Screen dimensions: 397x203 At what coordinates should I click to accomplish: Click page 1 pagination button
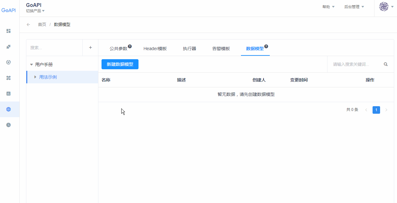[x=376, y=110]
